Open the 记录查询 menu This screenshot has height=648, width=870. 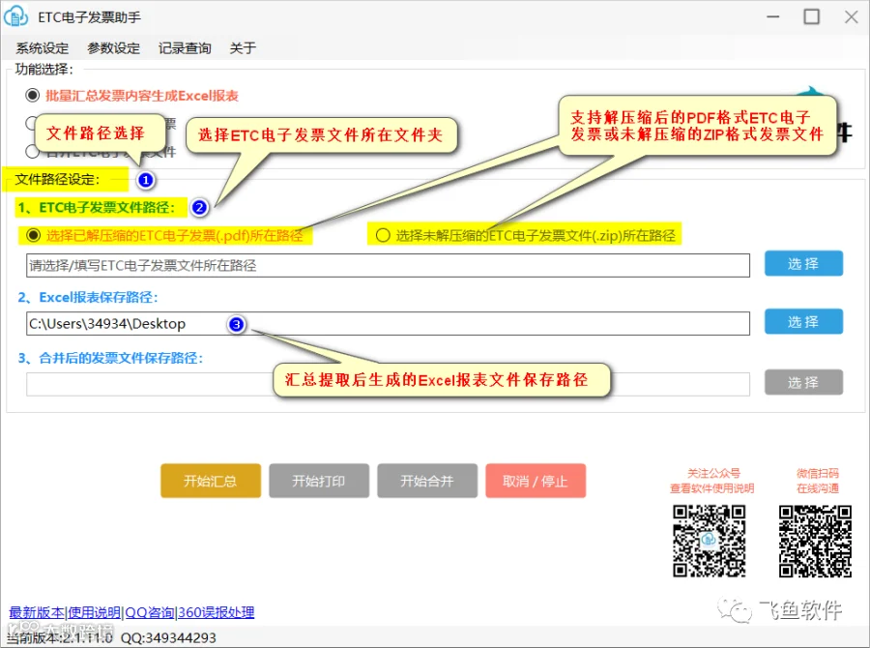185,48
